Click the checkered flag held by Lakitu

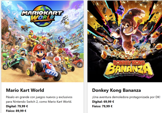[x=65, y=20]
